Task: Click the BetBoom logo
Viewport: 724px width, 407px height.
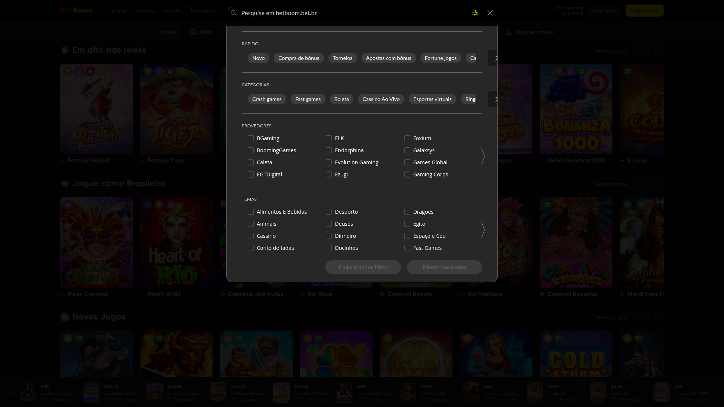Action: [x=76, y=10]
